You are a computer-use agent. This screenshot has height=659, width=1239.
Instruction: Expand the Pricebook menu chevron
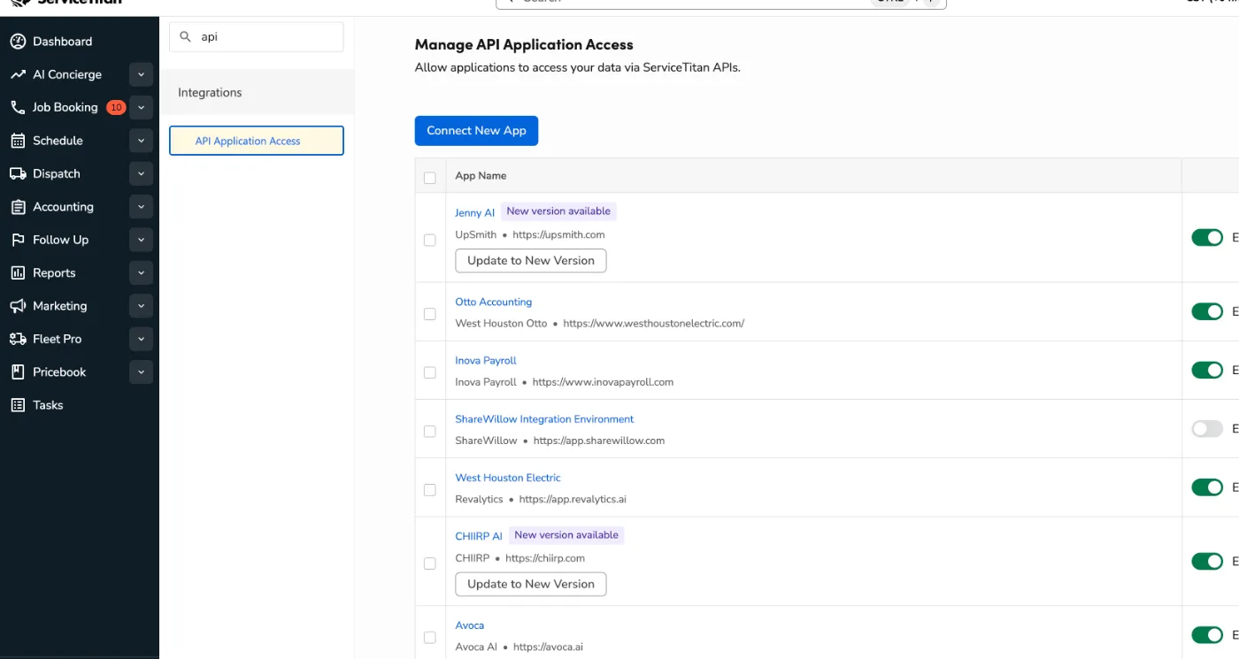tap(141, 372)
